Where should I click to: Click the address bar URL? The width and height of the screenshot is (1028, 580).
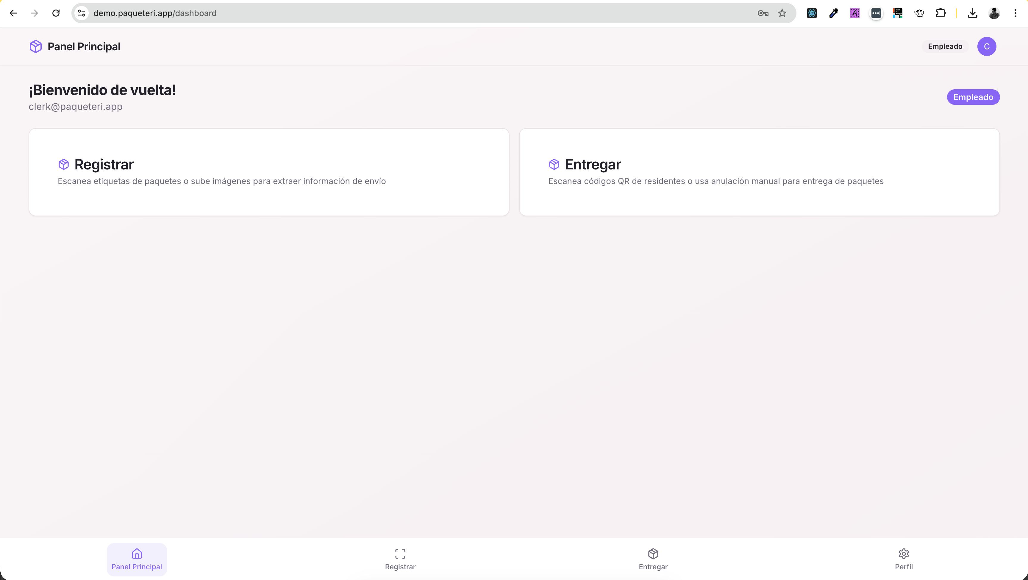(155, 13)
